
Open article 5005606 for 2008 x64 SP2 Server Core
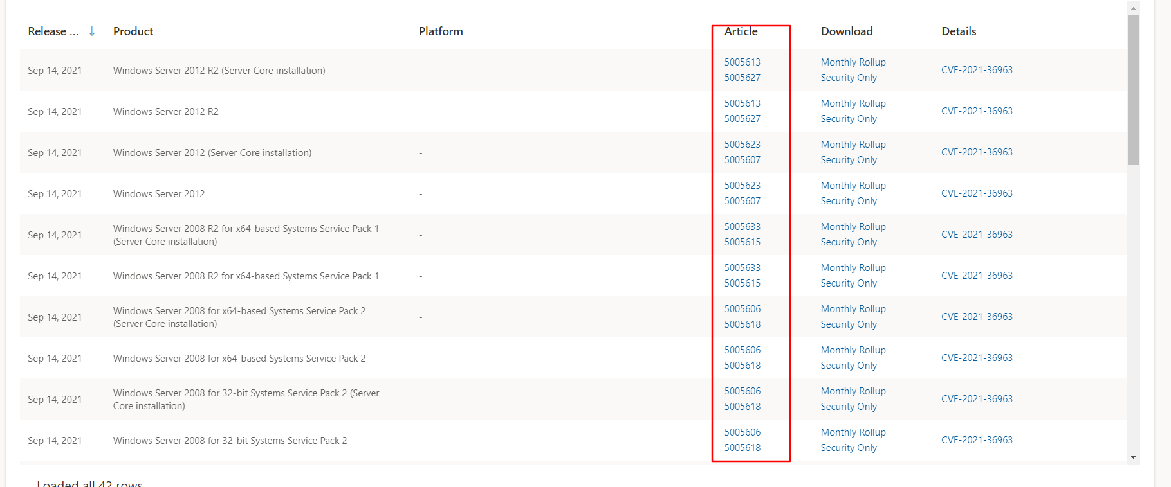point(742,309)
